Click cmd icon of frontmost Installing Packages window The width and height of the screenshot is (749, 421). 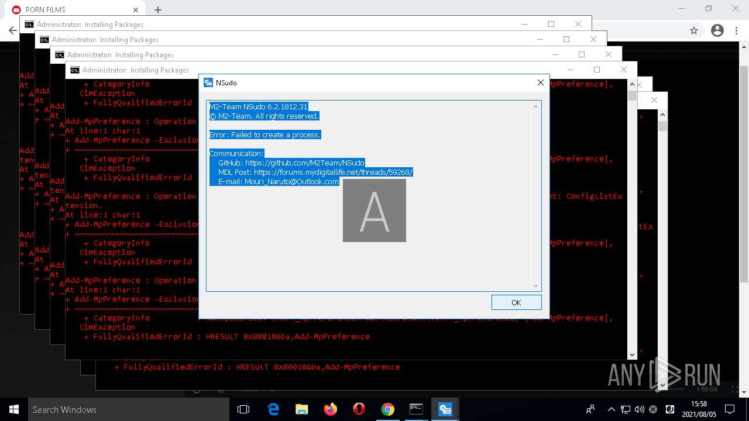pos(75,70)
